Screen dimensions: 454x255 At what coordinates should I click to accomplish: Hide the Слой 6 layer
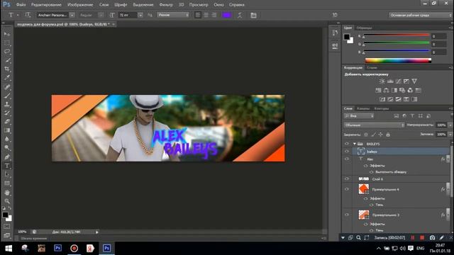click(347, 179)
